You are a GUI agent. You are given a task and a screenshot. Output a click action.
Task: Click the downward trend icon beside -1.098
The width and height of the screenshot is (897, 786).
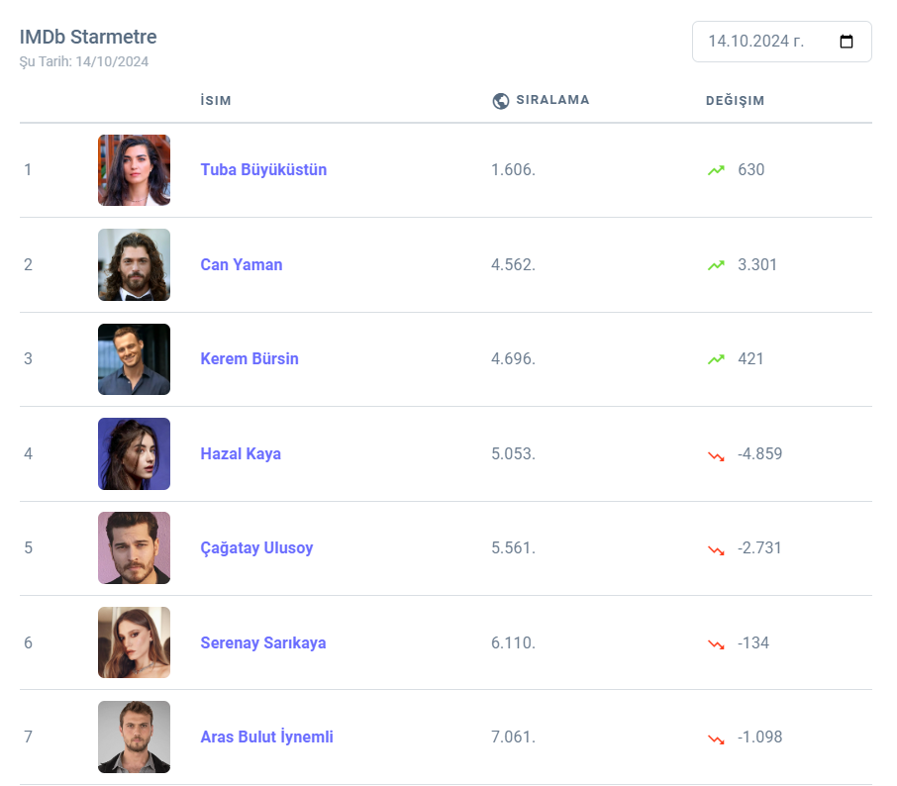(716, 737)
